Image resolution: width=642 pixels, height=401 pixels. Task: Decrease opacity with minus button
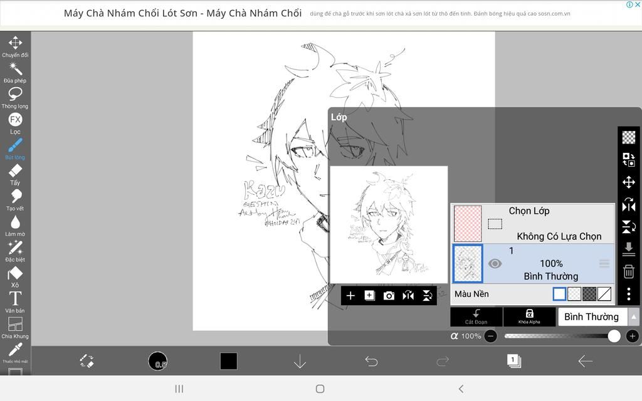pyautogui.click(x=490, y=336)
